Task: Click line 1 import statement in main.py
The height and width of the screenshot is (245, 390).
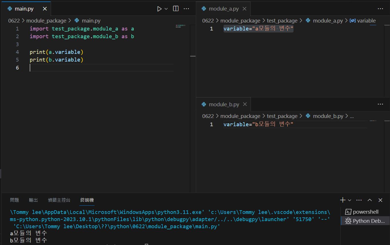Action: tap(82, 28)
